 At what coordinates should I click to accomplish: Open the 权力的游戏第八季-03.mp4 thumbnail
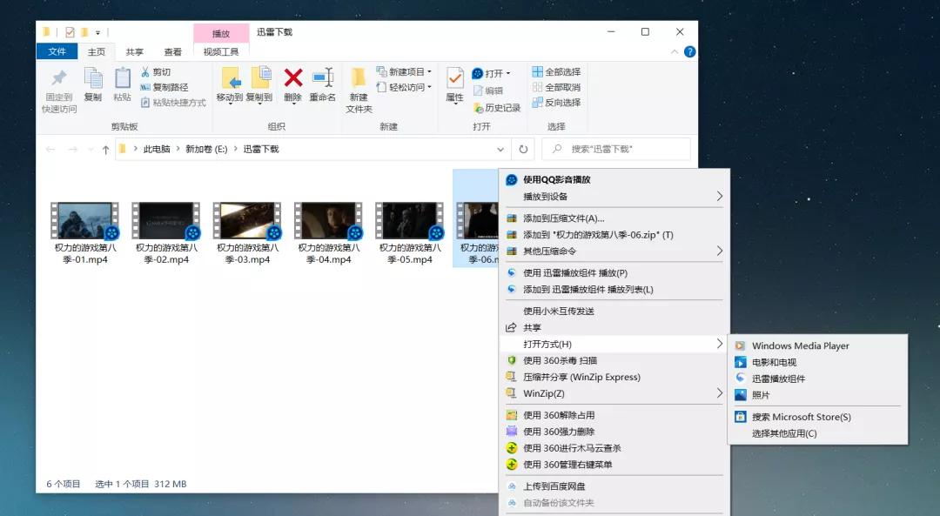(246, 218)
